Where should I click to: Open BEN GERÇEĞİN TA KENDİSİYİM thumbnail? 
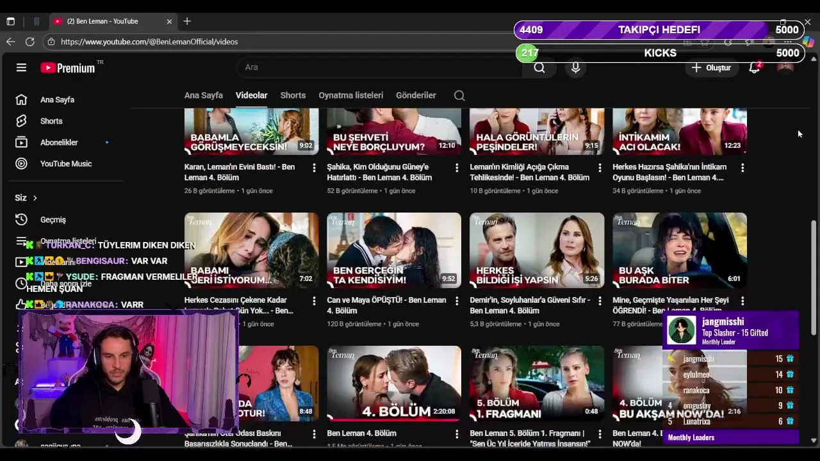pos(394,250)
